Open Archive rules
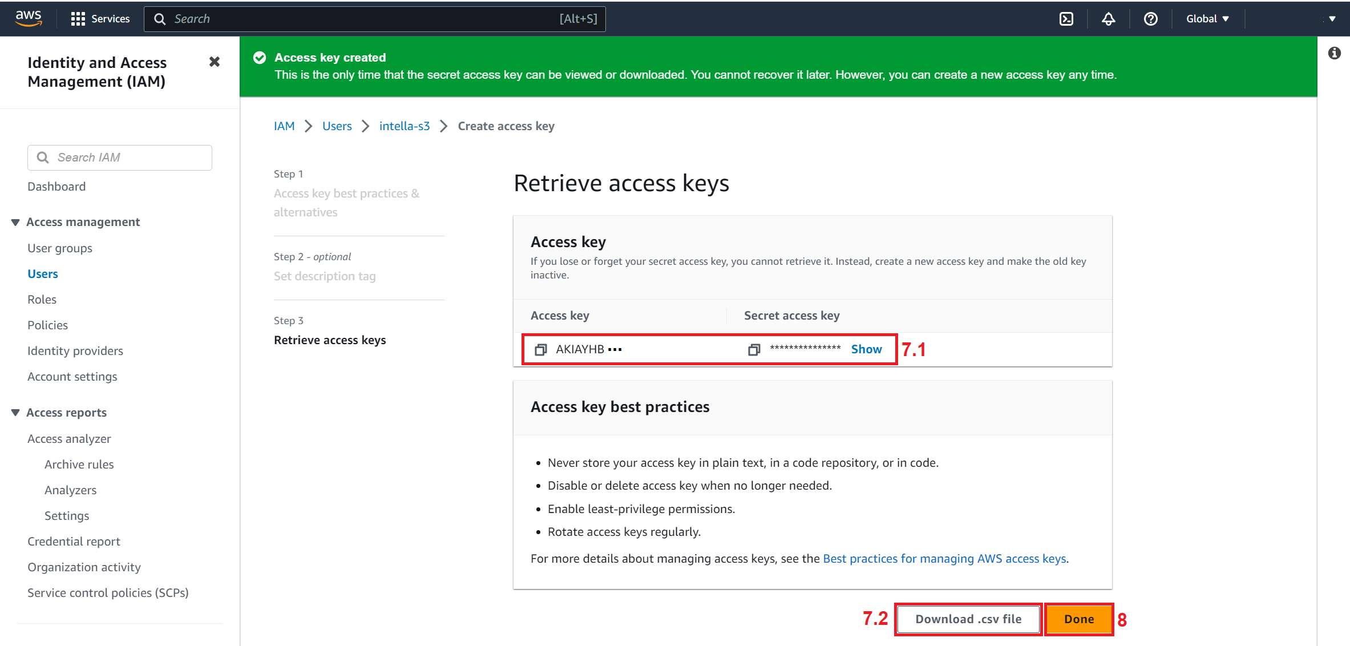The width and height of the screenshot is (1350, 646). tap(79, 465)
